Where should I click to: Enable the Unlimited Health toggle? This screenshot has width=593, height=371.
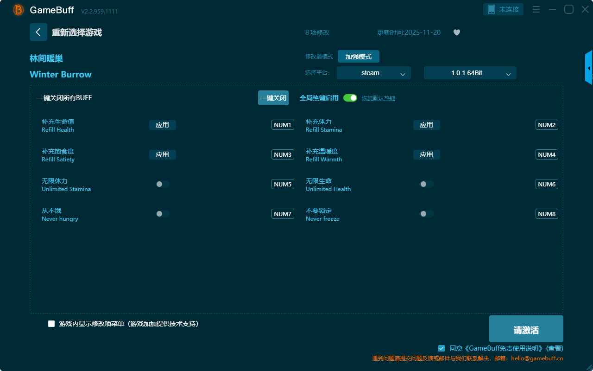(x=427, y=184)
